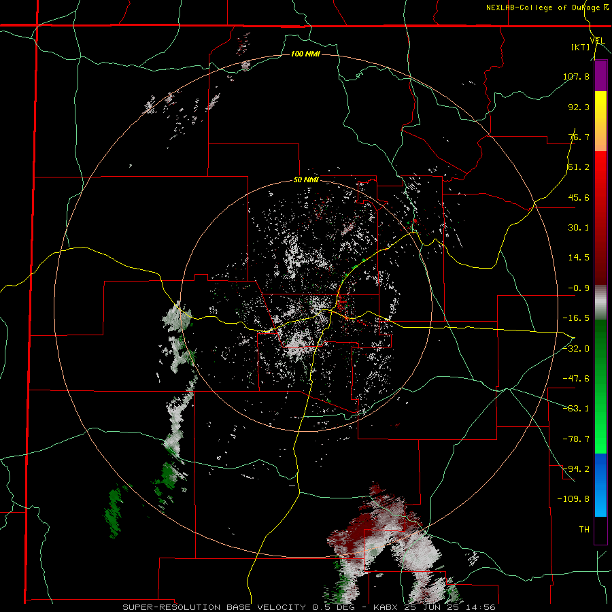Click the 100 NMI range ring label
The image size is (612, 612).
pyautogui.click(x=305, y=54)
